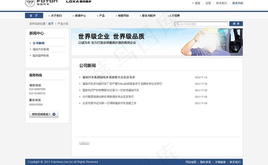Image resolution: width=268 pixels, height=165 pixels.
Task: Open news 国家知识产权特聘顾问王景川一行参观福田汽车
Action: tap(111, 90)
